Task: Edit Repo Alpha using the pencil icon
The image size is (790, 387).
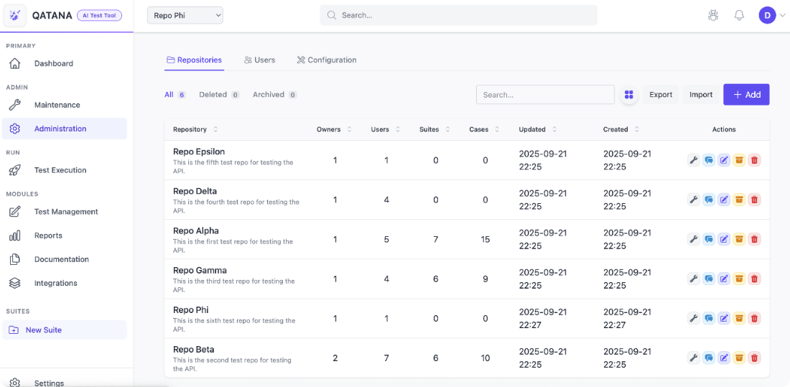Action: pos(723,239)
